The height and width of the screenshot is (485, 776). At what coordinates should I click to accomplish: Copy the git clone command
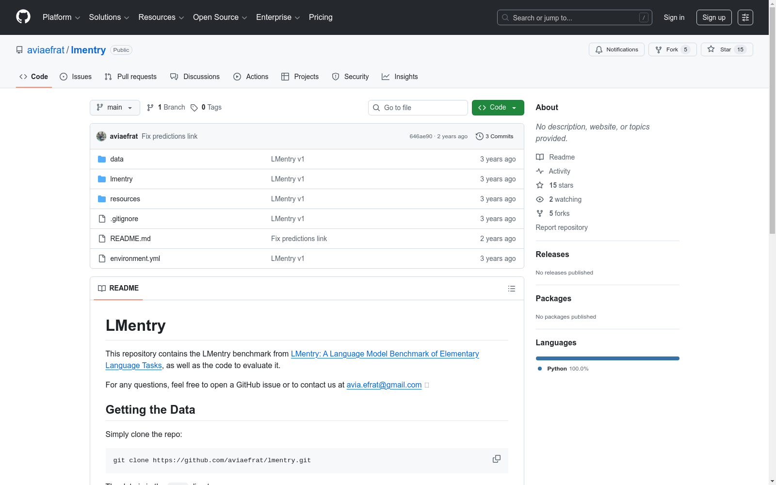tap(496, 459)
